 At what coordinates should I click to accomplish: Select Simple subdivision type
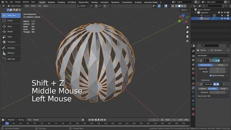pos(221,65)
